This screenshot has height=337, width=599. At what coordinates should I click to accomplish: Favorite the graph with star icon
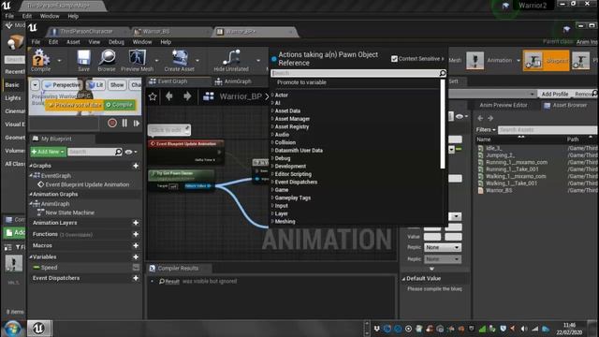pyautogui.click(x=153, y=96)
